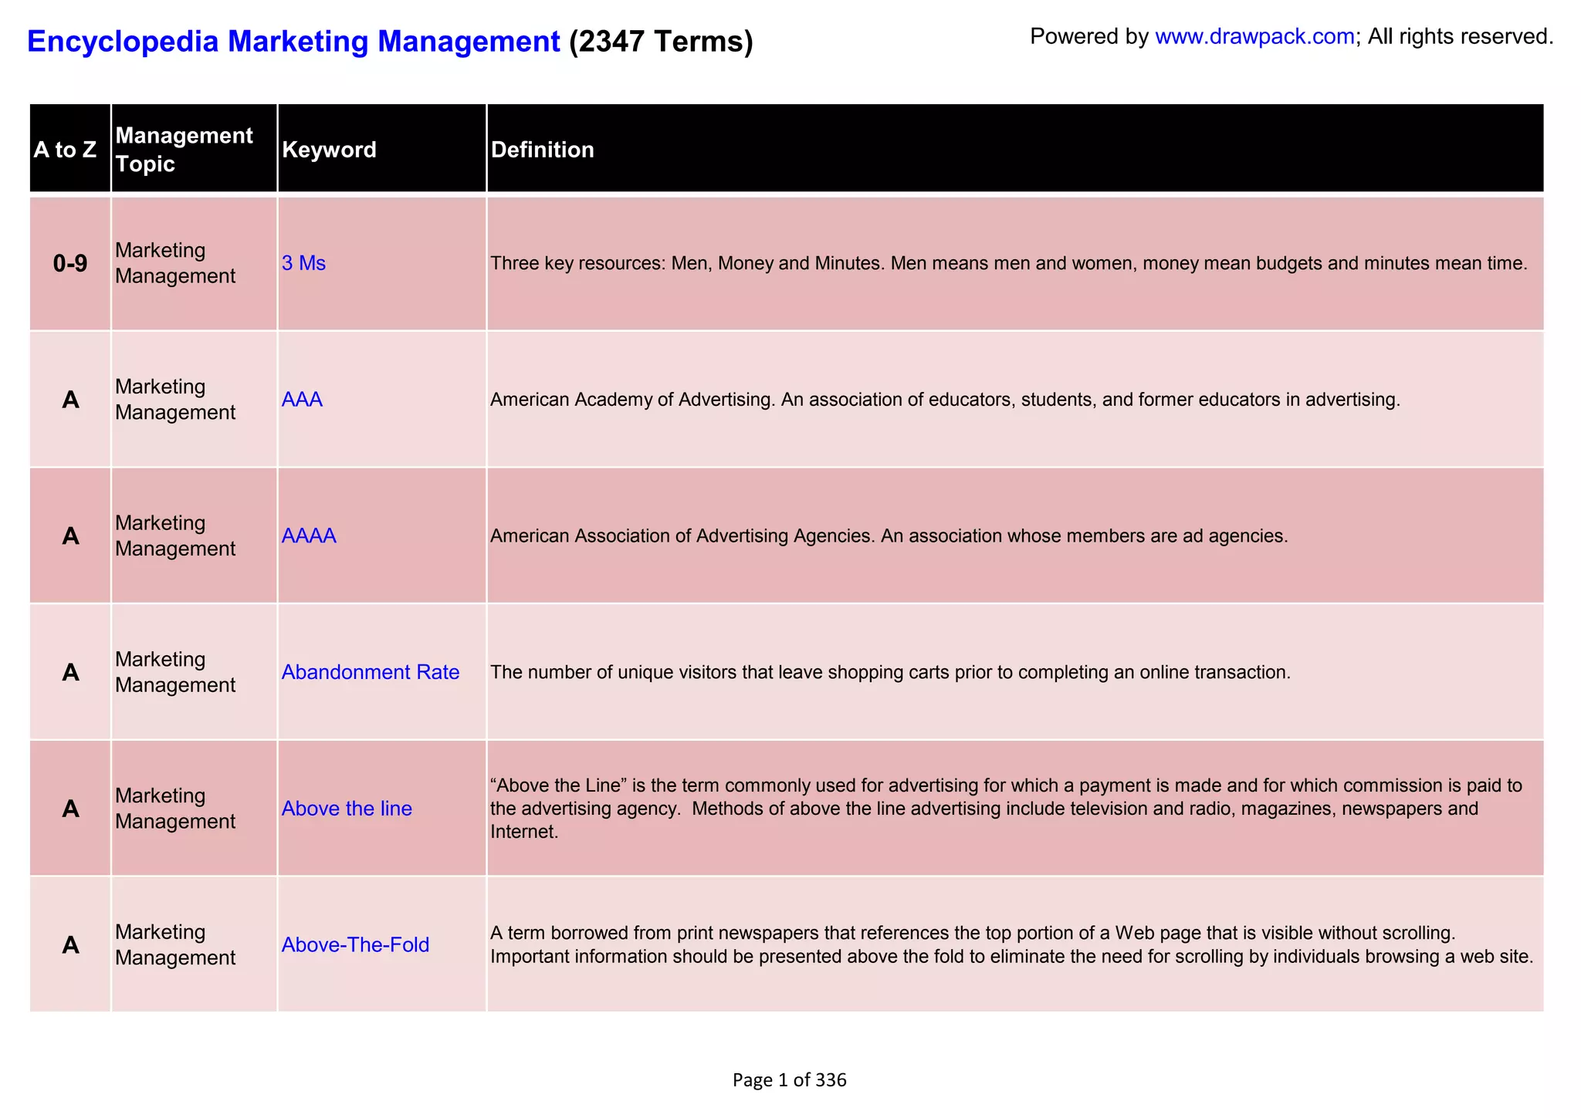Click the Abandonment Rate definition text

[890, 672]
